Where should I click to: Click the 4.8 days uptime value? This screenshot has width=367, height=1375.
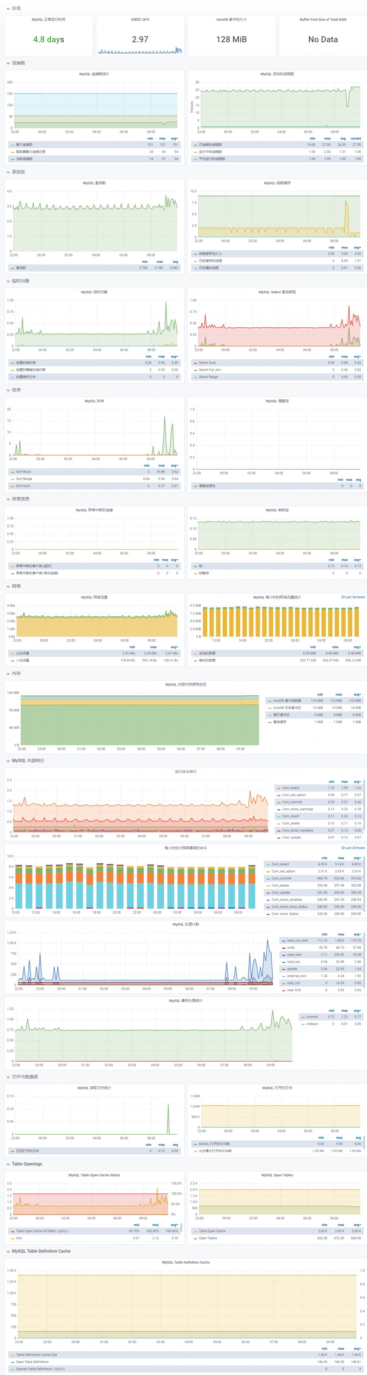(x=48, y=39)
